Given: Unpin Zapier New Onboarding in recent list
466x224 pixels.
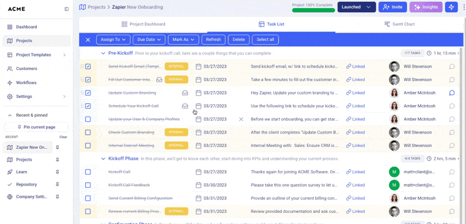Looking at the screenshot, I should pyautogui.click(x=57, y=147).
